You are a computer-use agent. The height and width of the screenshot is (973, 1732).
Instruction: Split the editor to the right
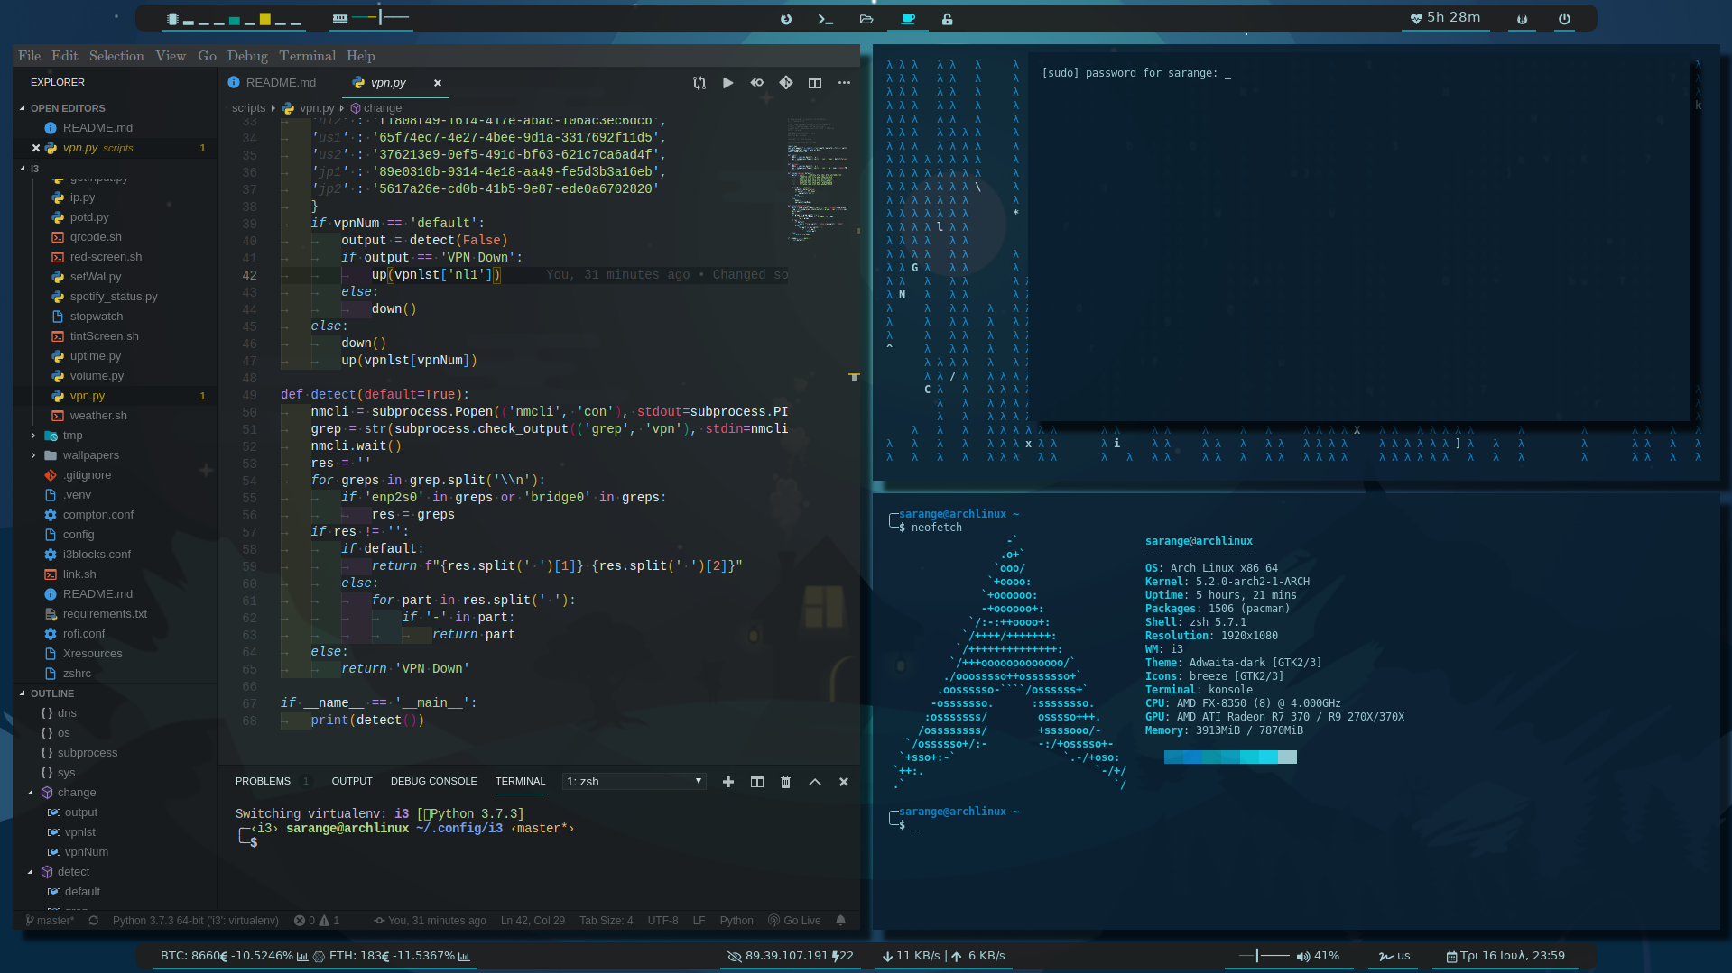click(x=815, y=83)
